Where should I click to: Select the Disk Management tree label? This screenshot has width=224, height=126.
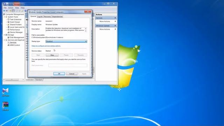click(x=17, y=37)
